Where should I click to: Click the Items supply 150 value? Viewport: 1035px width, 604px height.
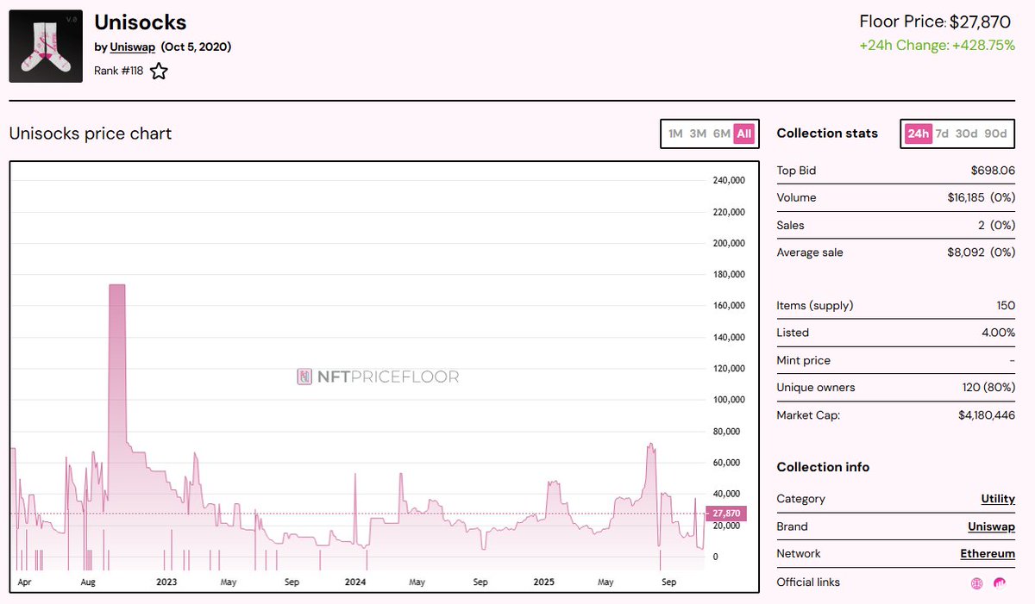pyautogui.click(x=1005, y=306)
